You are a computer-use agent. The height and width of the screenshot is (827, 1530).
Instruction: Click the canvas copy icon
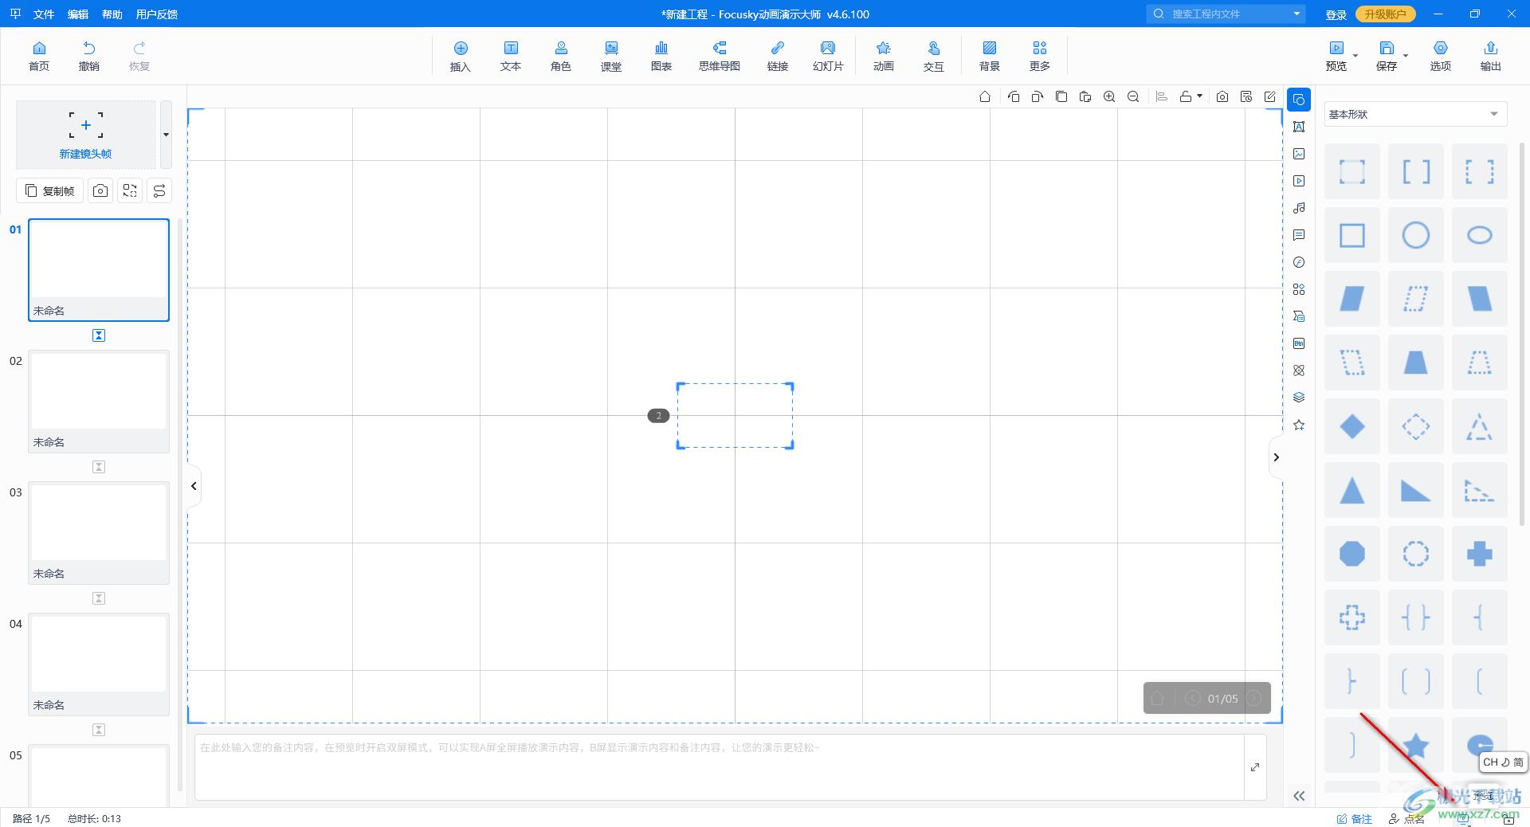[1061, 96]
